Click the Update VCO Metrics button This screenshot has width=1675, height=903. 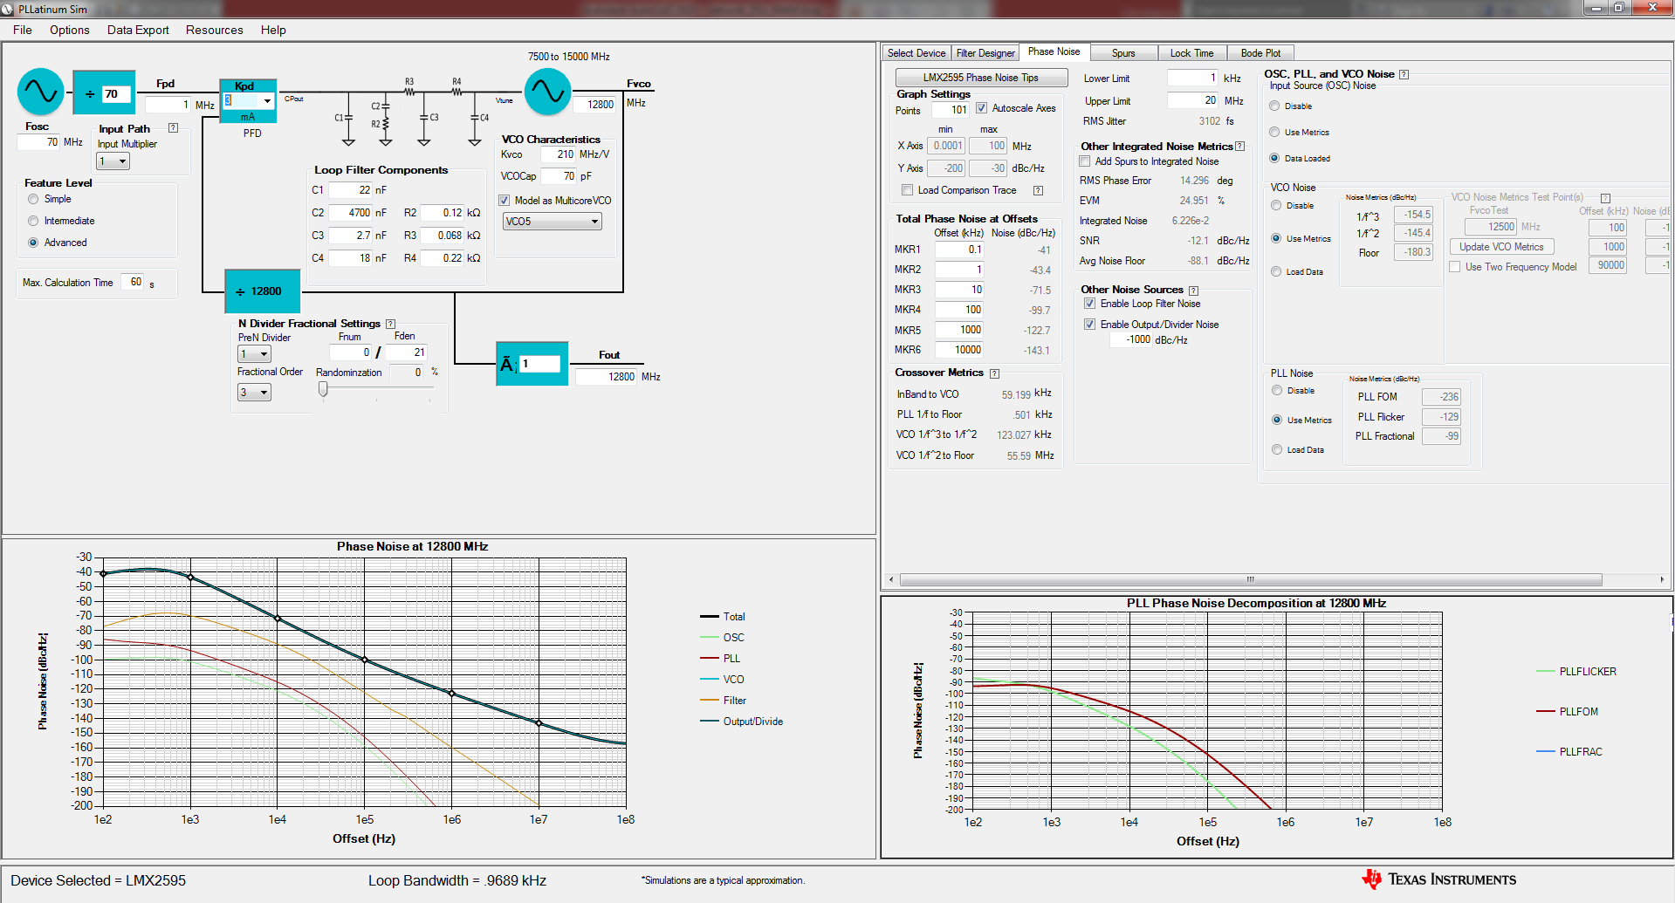click(x=1501, y=247)
